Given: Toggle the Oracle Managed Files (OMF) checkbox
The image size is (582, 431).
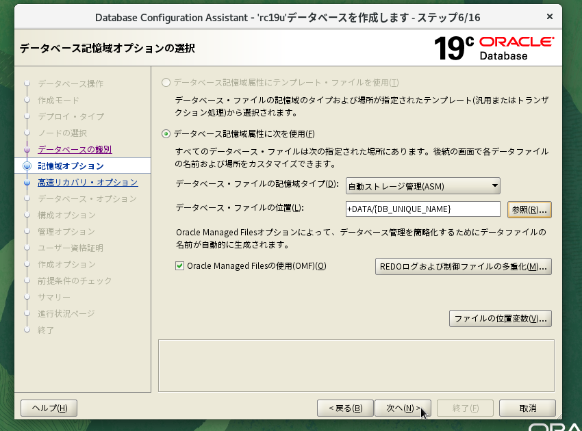Looking at the screenshot, I should [x=179, y=266].
